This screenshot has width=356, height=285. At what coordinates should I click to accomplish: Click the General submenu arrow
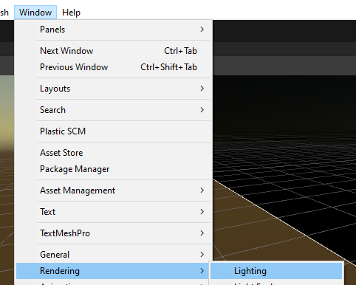[x=202, y=255]
